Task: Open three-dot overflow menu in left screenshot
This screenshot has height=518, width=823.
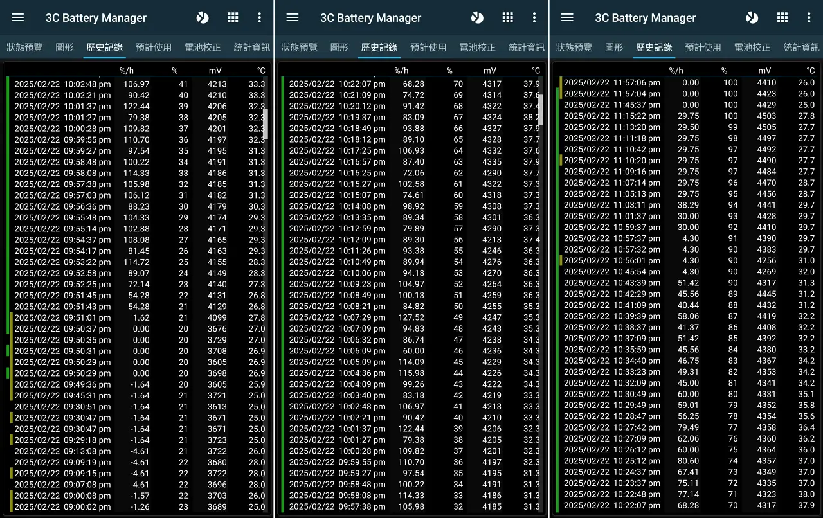Action: [260, 17]
